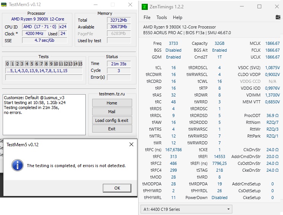The width and height of the screenshot is (283, 215).
Task: Expand the A1: 4400 C19 Series dropdown
Action: click(x=186, y=209)
